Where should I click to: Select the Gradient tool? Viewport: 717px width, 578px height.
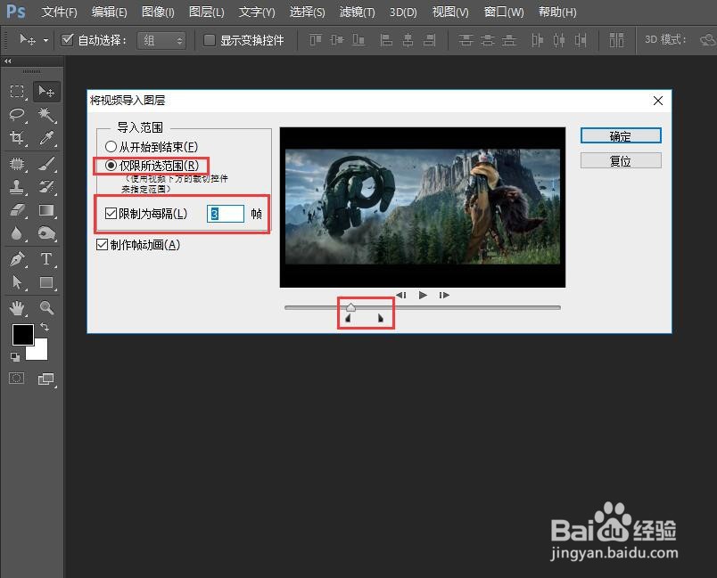pyautogui.click(x=46, y=210)
